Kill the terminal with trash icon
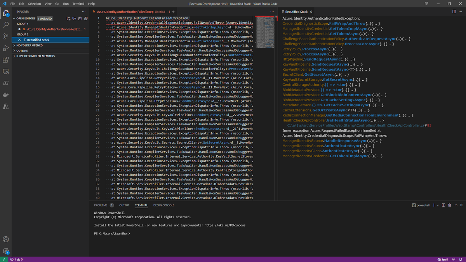Viewport: 466px width, 262px height. (450, 205)
